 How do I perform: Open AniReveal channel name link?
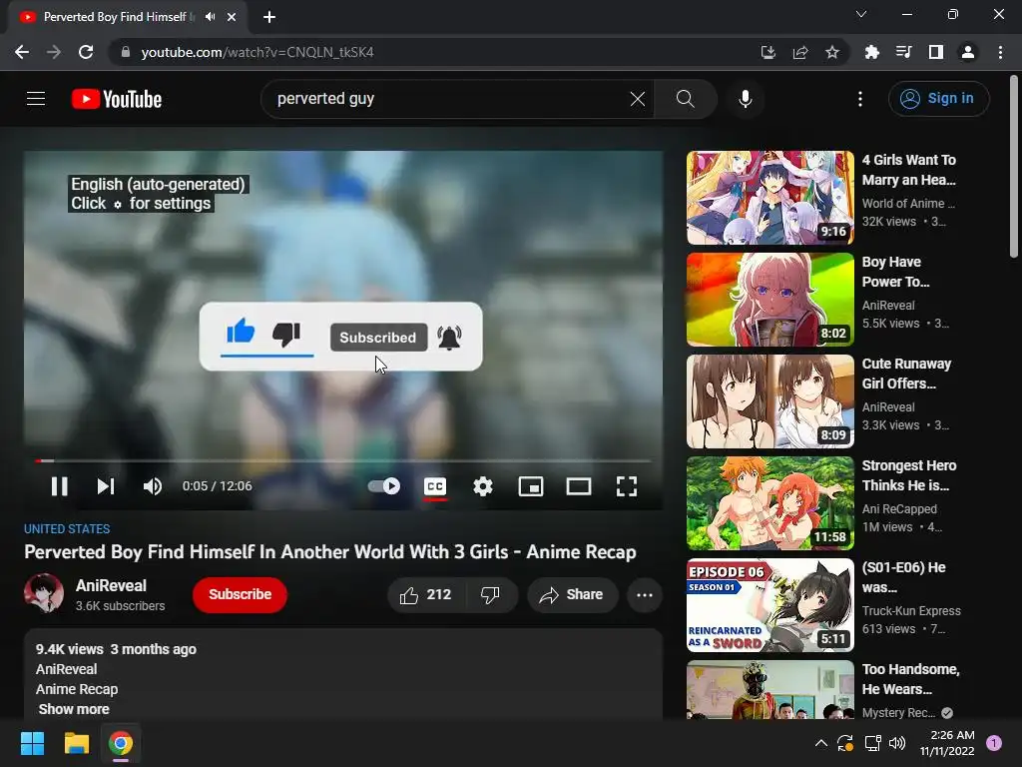[111, 585]
